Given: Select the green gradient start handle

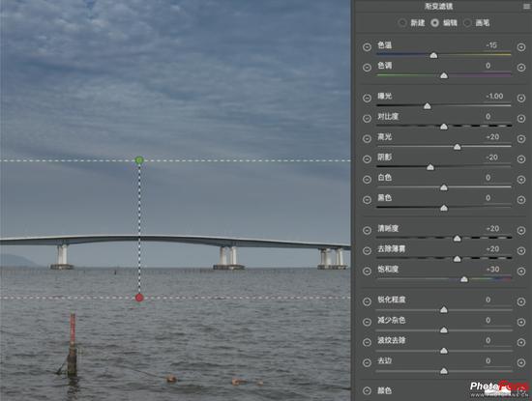Looking at the screenshot, I should [x=139, y=160].
